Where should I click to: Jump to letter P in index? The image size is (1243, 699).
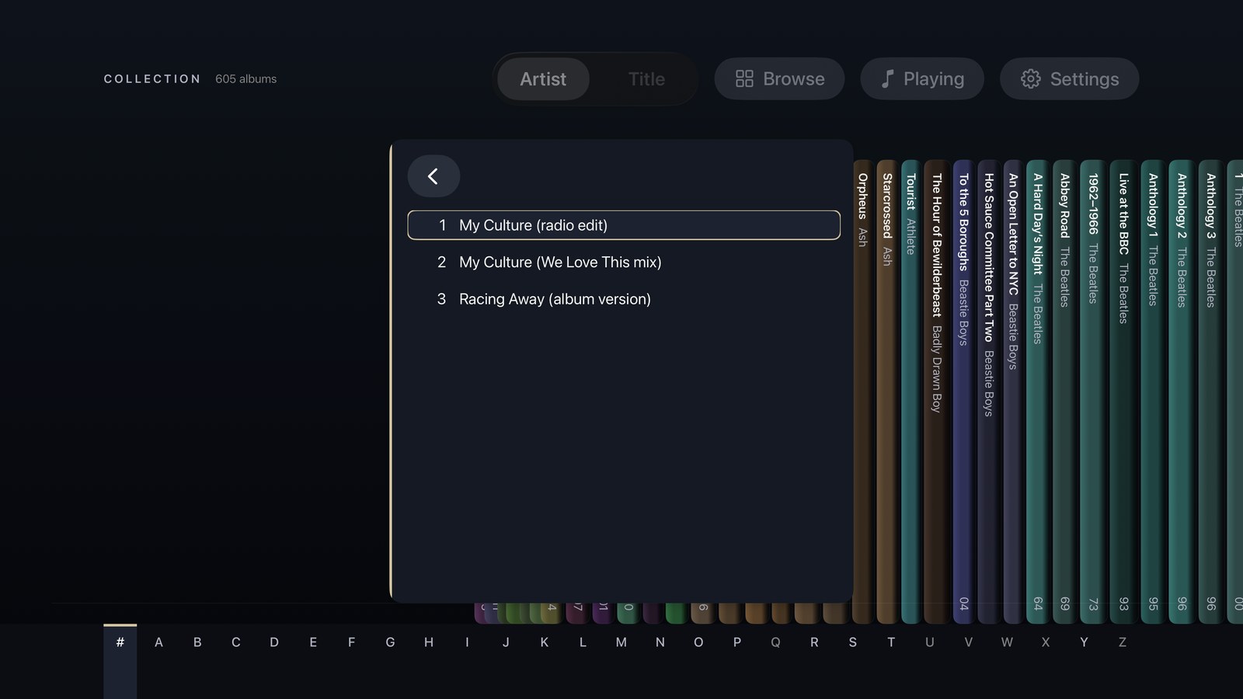(x=737, y=642)
